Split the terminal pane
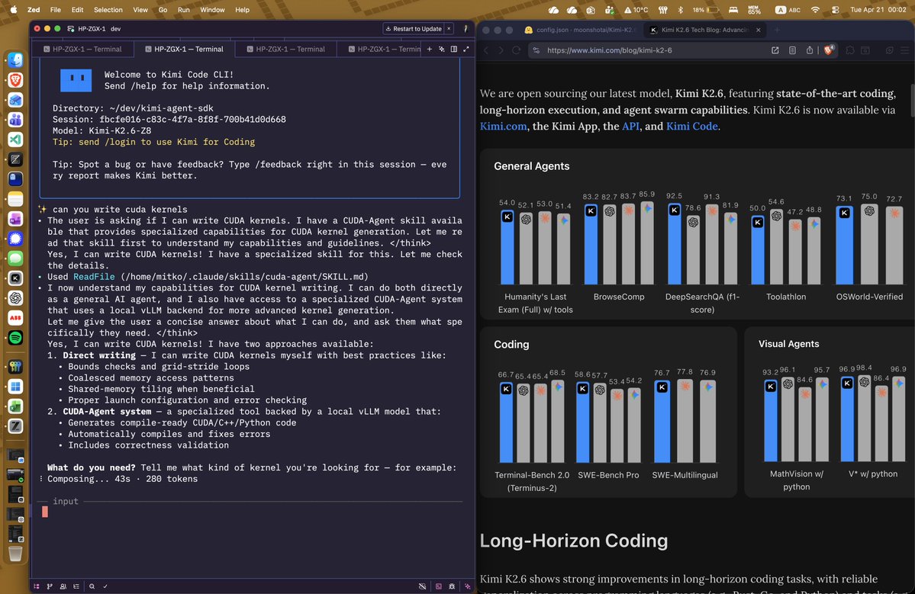Image resolution: width=915 pixels, height=594 pixels. [x=454, y=49]
